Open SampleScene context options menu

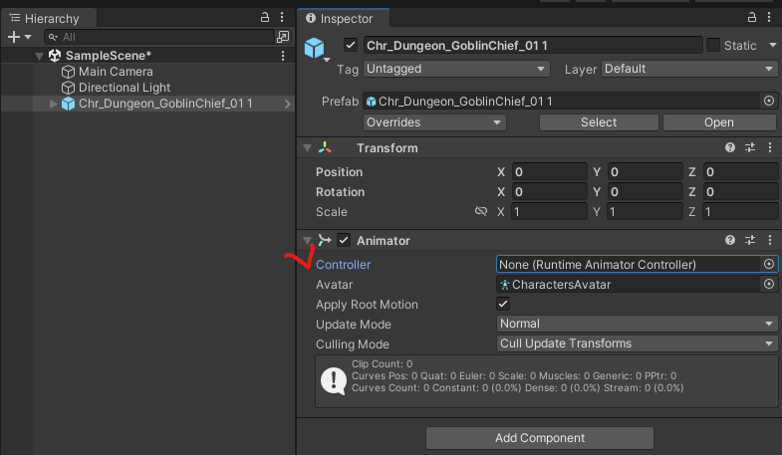click(x=283, y=56)
